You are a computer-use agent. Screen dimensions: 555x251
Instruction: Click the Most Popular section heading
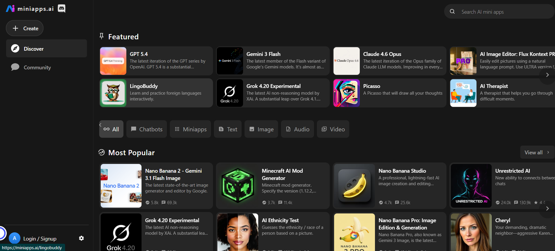pos(131,153)
